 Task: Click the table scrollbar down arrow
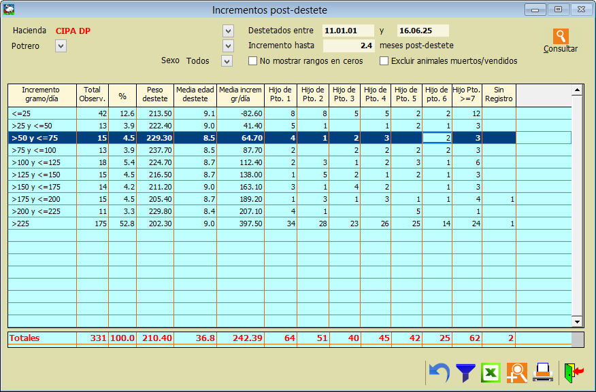(577, 321)
